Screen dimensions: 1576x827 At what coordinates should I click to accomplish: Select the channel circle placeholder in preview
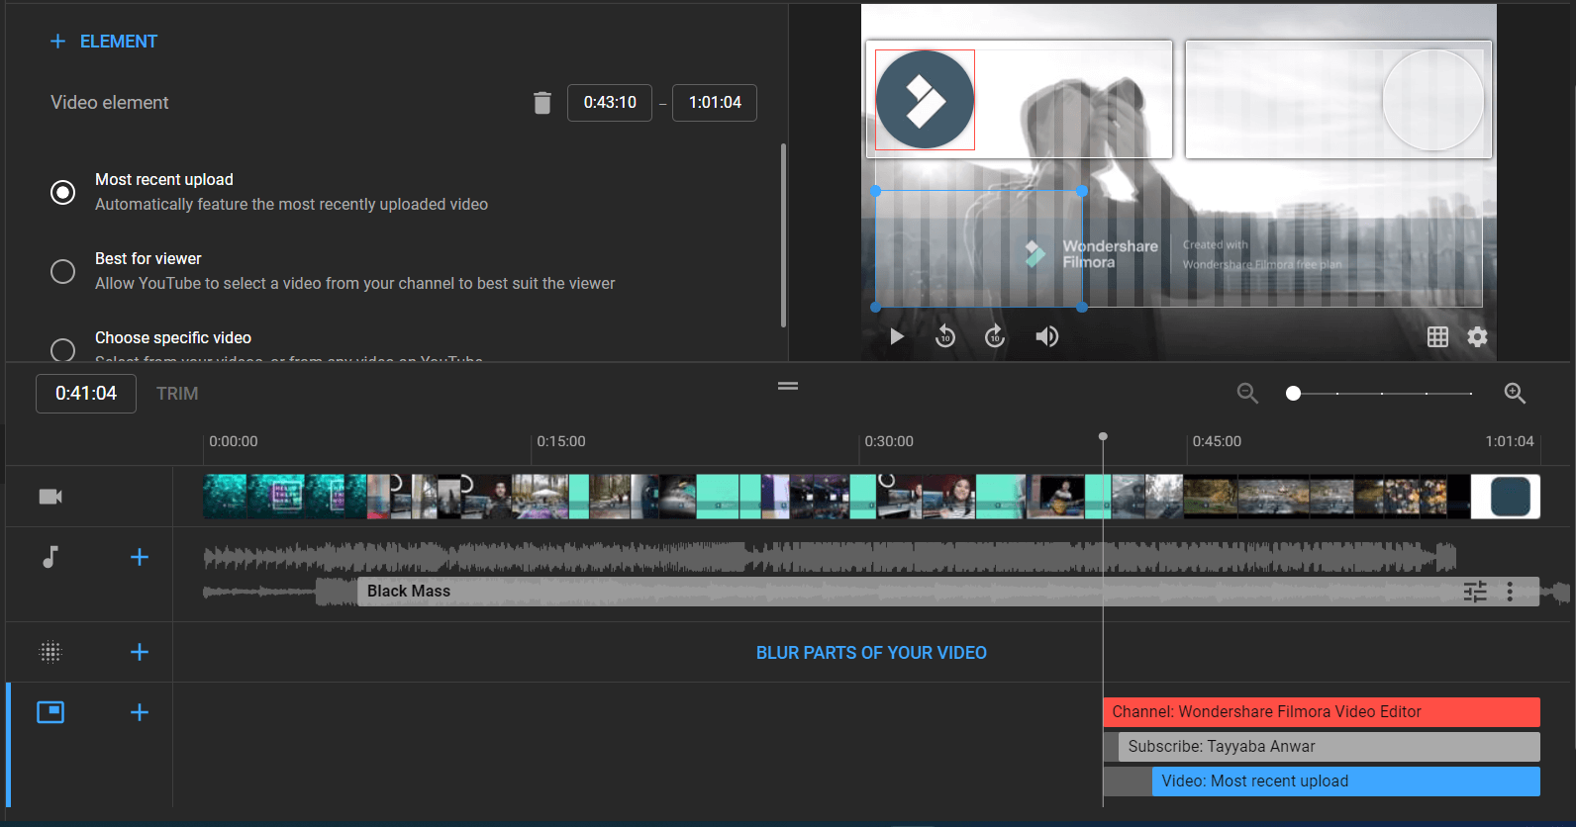pyautogui.click(x=1432, y=100)
